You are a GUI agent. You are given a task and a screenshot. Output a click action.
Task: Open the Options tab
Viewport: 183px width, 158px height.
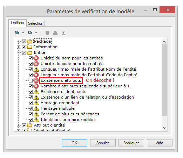coord(18,23)
